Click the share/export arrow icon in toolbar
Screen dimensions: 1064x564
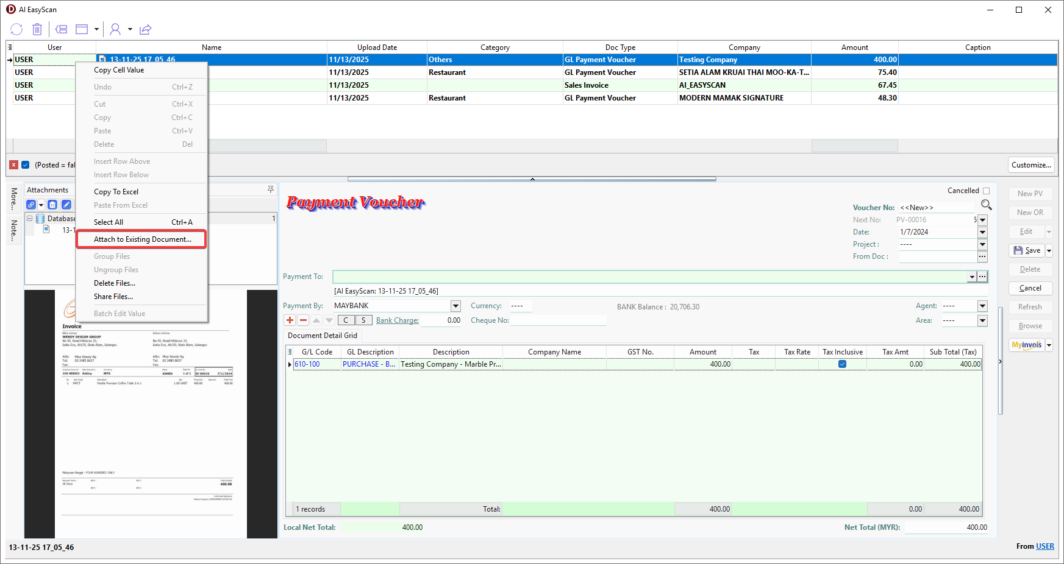[x=145, y=29]
